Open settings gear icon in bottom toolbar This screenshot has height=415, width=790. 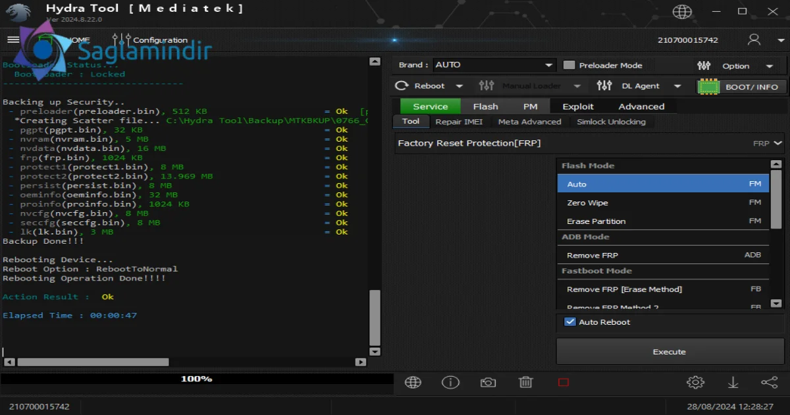click(695, 382)
